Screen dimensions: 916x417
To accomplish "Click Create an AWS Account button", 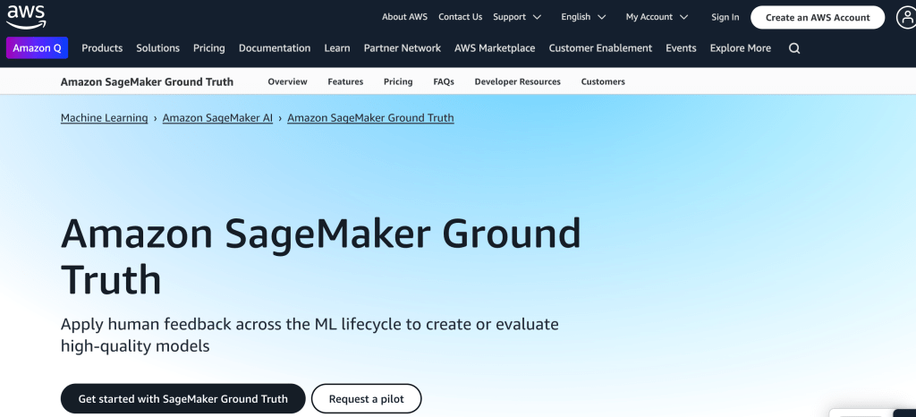I will click(817, 17).
